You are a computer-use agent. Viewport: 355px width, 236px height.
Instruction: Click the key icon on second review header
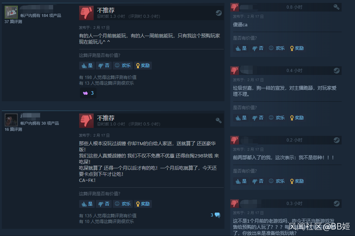(218, 120)
